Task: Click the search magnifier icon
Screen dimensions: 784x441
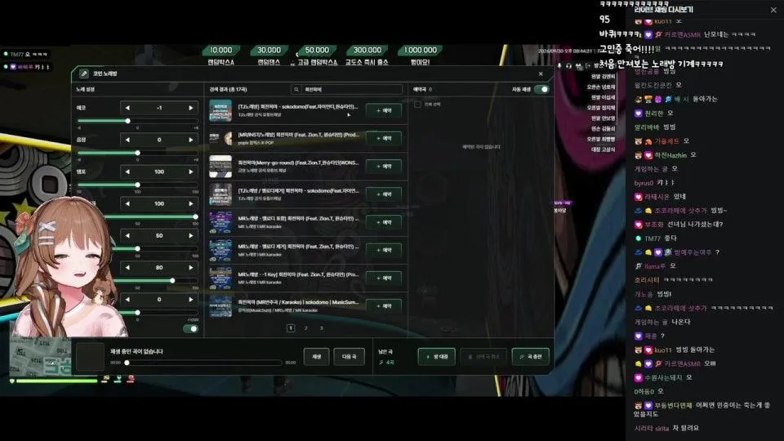Action: click(296, 90)
